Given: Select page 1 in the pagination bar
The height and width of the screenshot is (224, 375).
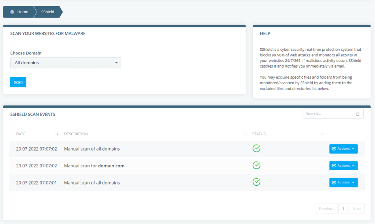Looking at the screenshot, I should (x=343, y=208).
